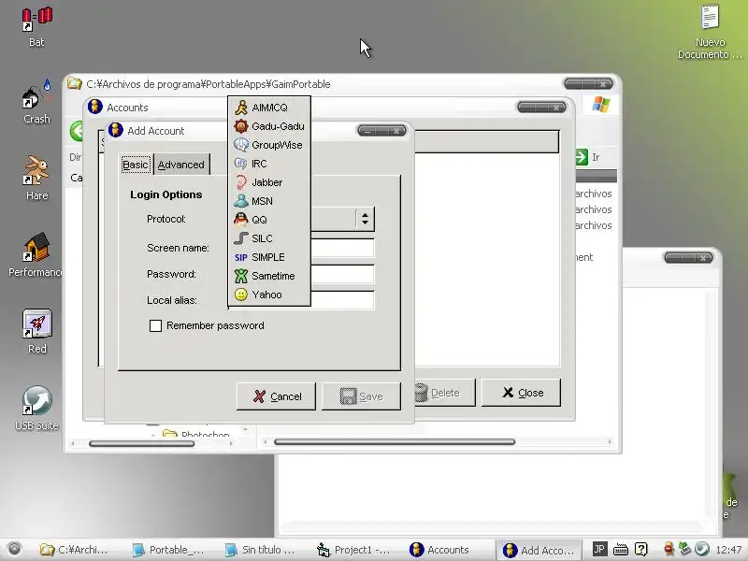Select the Nuevo Documento desktop file
748x561 pixels.
[x=710, y=32]
